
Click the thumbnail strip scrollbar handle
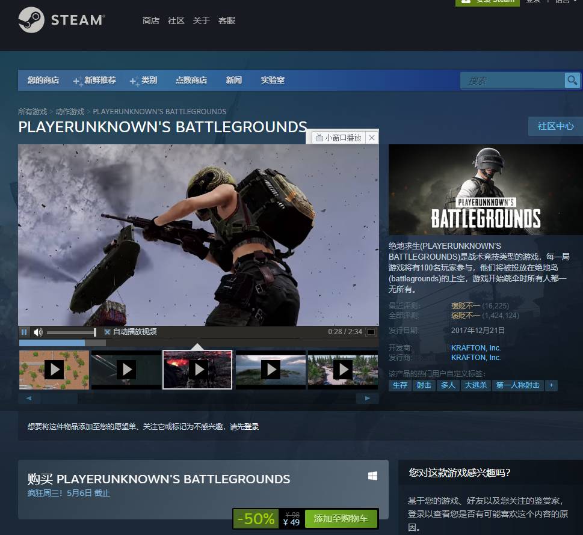[60, 399]
